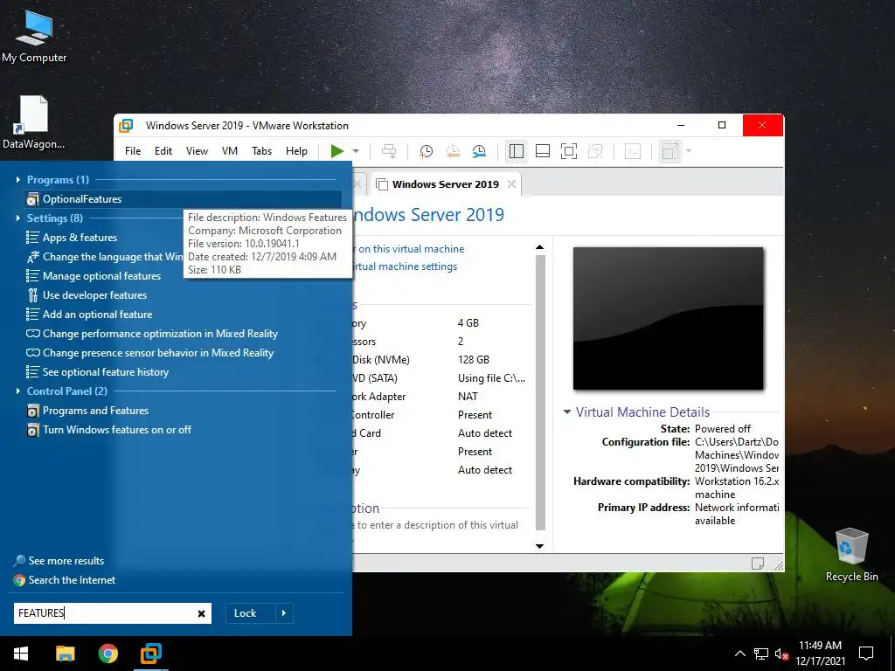Launch OptionalFeatures program result
The image size is (895, 671).
[183, 199]
